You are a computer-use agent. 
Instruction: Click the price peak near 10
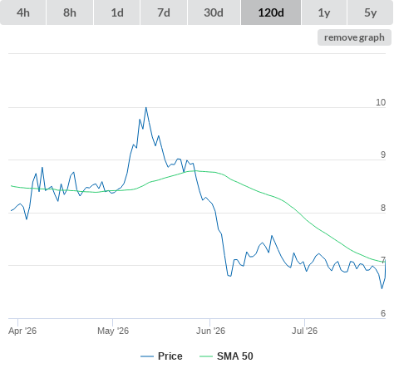click(146, 108)
